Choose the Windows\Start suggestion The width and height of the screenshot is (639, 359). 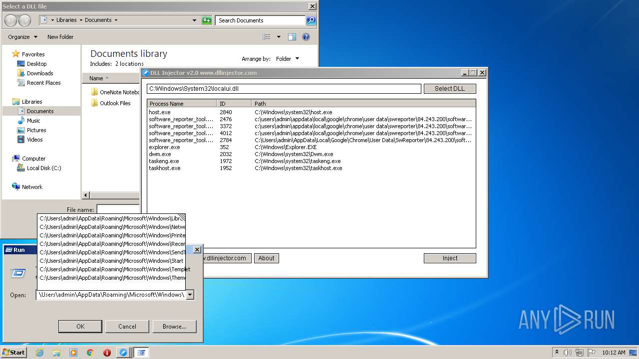click(x=111, y=261)
